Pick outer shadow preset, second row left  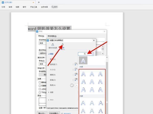tap(83, 82)
